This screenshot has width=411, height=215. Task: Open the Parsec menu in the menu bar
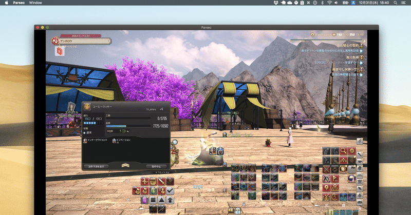(18, 3)
